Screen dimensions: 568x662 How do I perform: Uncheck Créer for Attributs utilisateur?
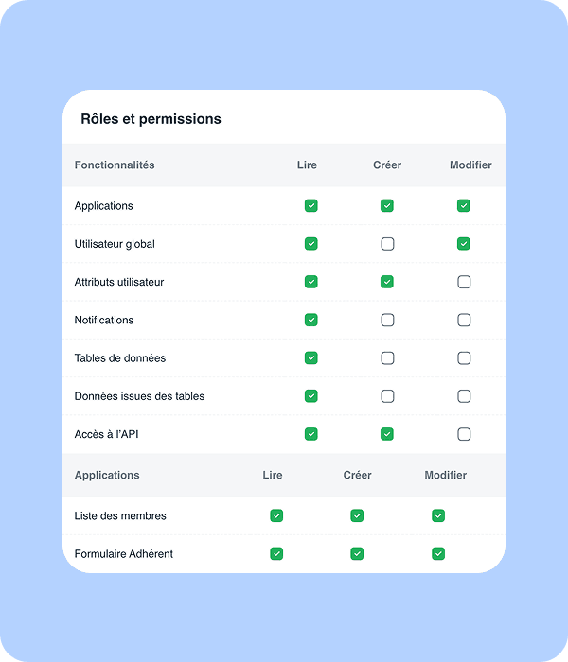[x=387, y=282]
